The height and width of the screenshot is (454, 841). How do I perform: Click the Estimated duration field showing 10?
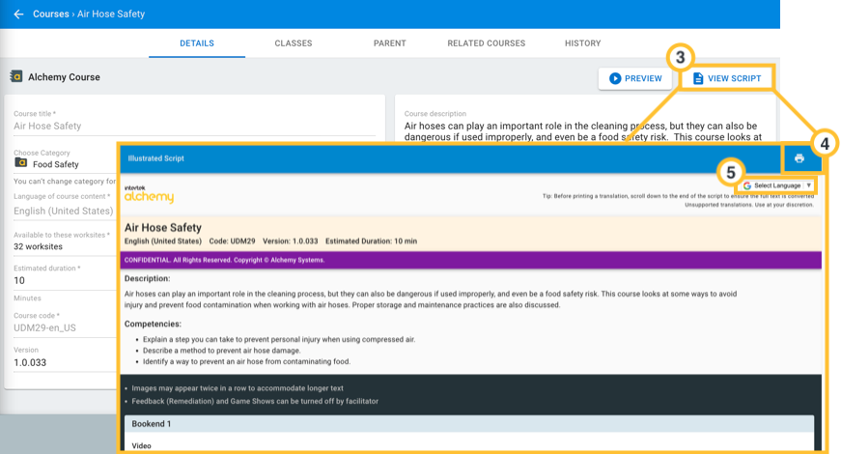click(x=65, y=280)
